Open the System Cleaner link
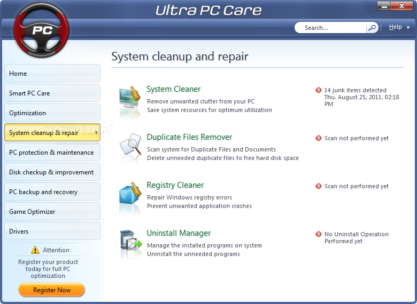Image resolution: width=417 pixels, height=304 pixels. pyautogui.click(x=173, y=89)
